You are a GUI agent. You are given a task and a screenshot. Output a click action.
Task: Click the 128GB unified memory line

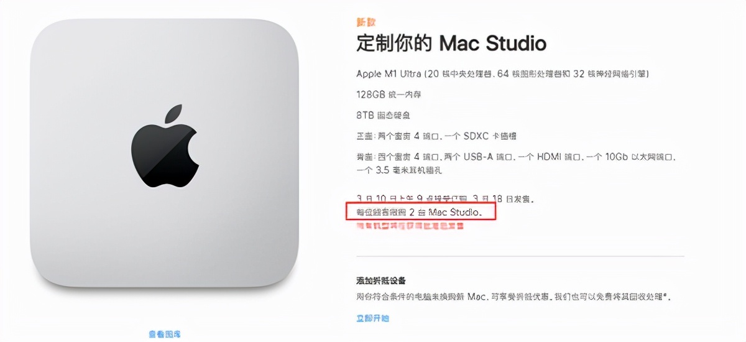tap(384, 95)
